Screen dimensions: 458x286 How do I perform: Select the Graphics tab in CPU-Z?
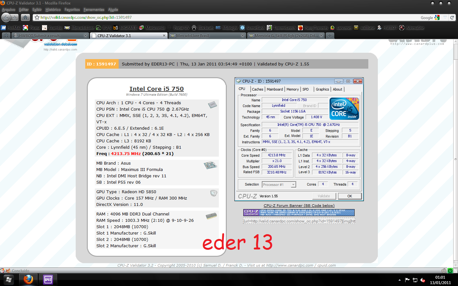322,90
